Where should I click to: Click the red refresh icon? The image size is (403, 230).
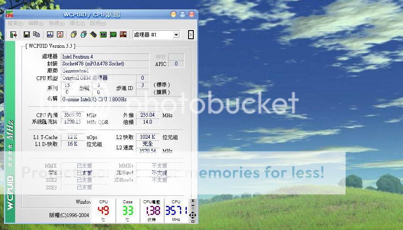60,34
